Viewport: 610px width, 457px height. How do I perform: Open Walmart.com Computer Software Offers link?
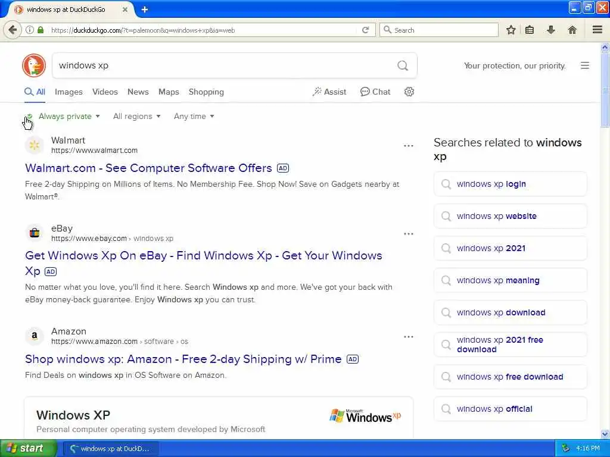[148, 168]
